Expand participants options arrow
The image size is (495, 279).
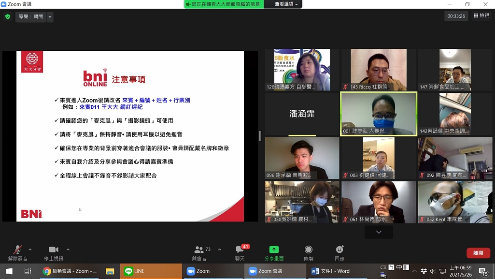(219, 250)
